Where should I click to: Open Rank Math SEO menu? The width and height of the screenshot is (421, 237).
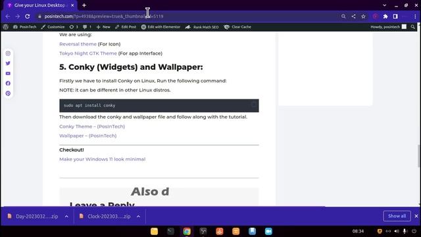click(202, 27)
